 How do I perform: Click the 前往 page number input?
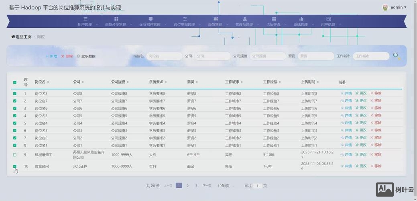pos(257,186)
